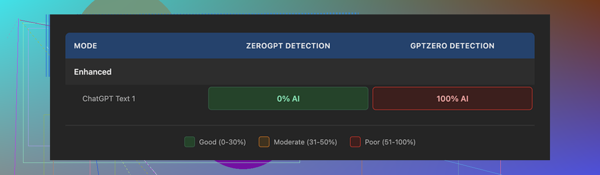Click the Poor (51-100%) legend label
This screenshot has height=175, width=600.
(x=390, y=142)
